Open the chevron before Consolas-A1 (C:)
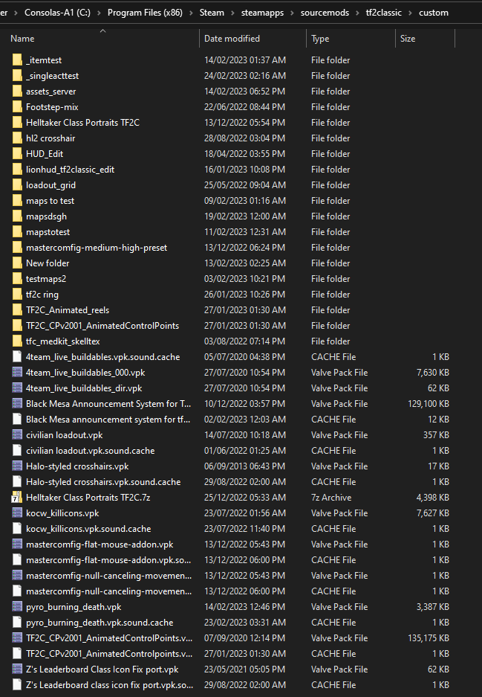The image size is (482, 697). coord(16,13)
